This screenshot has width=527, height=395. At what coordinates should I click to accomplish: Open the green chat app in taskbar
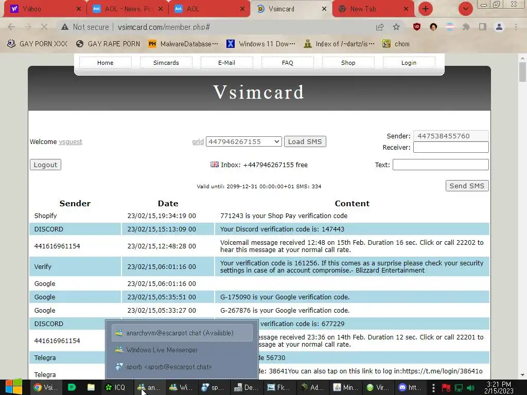tap(72, 387)
